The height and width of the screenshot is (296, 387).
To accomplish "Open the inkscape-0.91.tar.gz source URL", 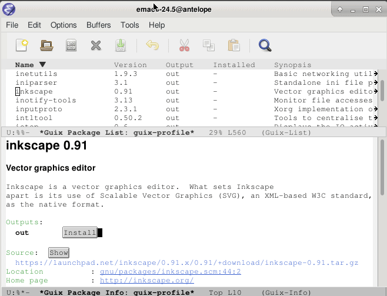I will [x=186, y=262].
